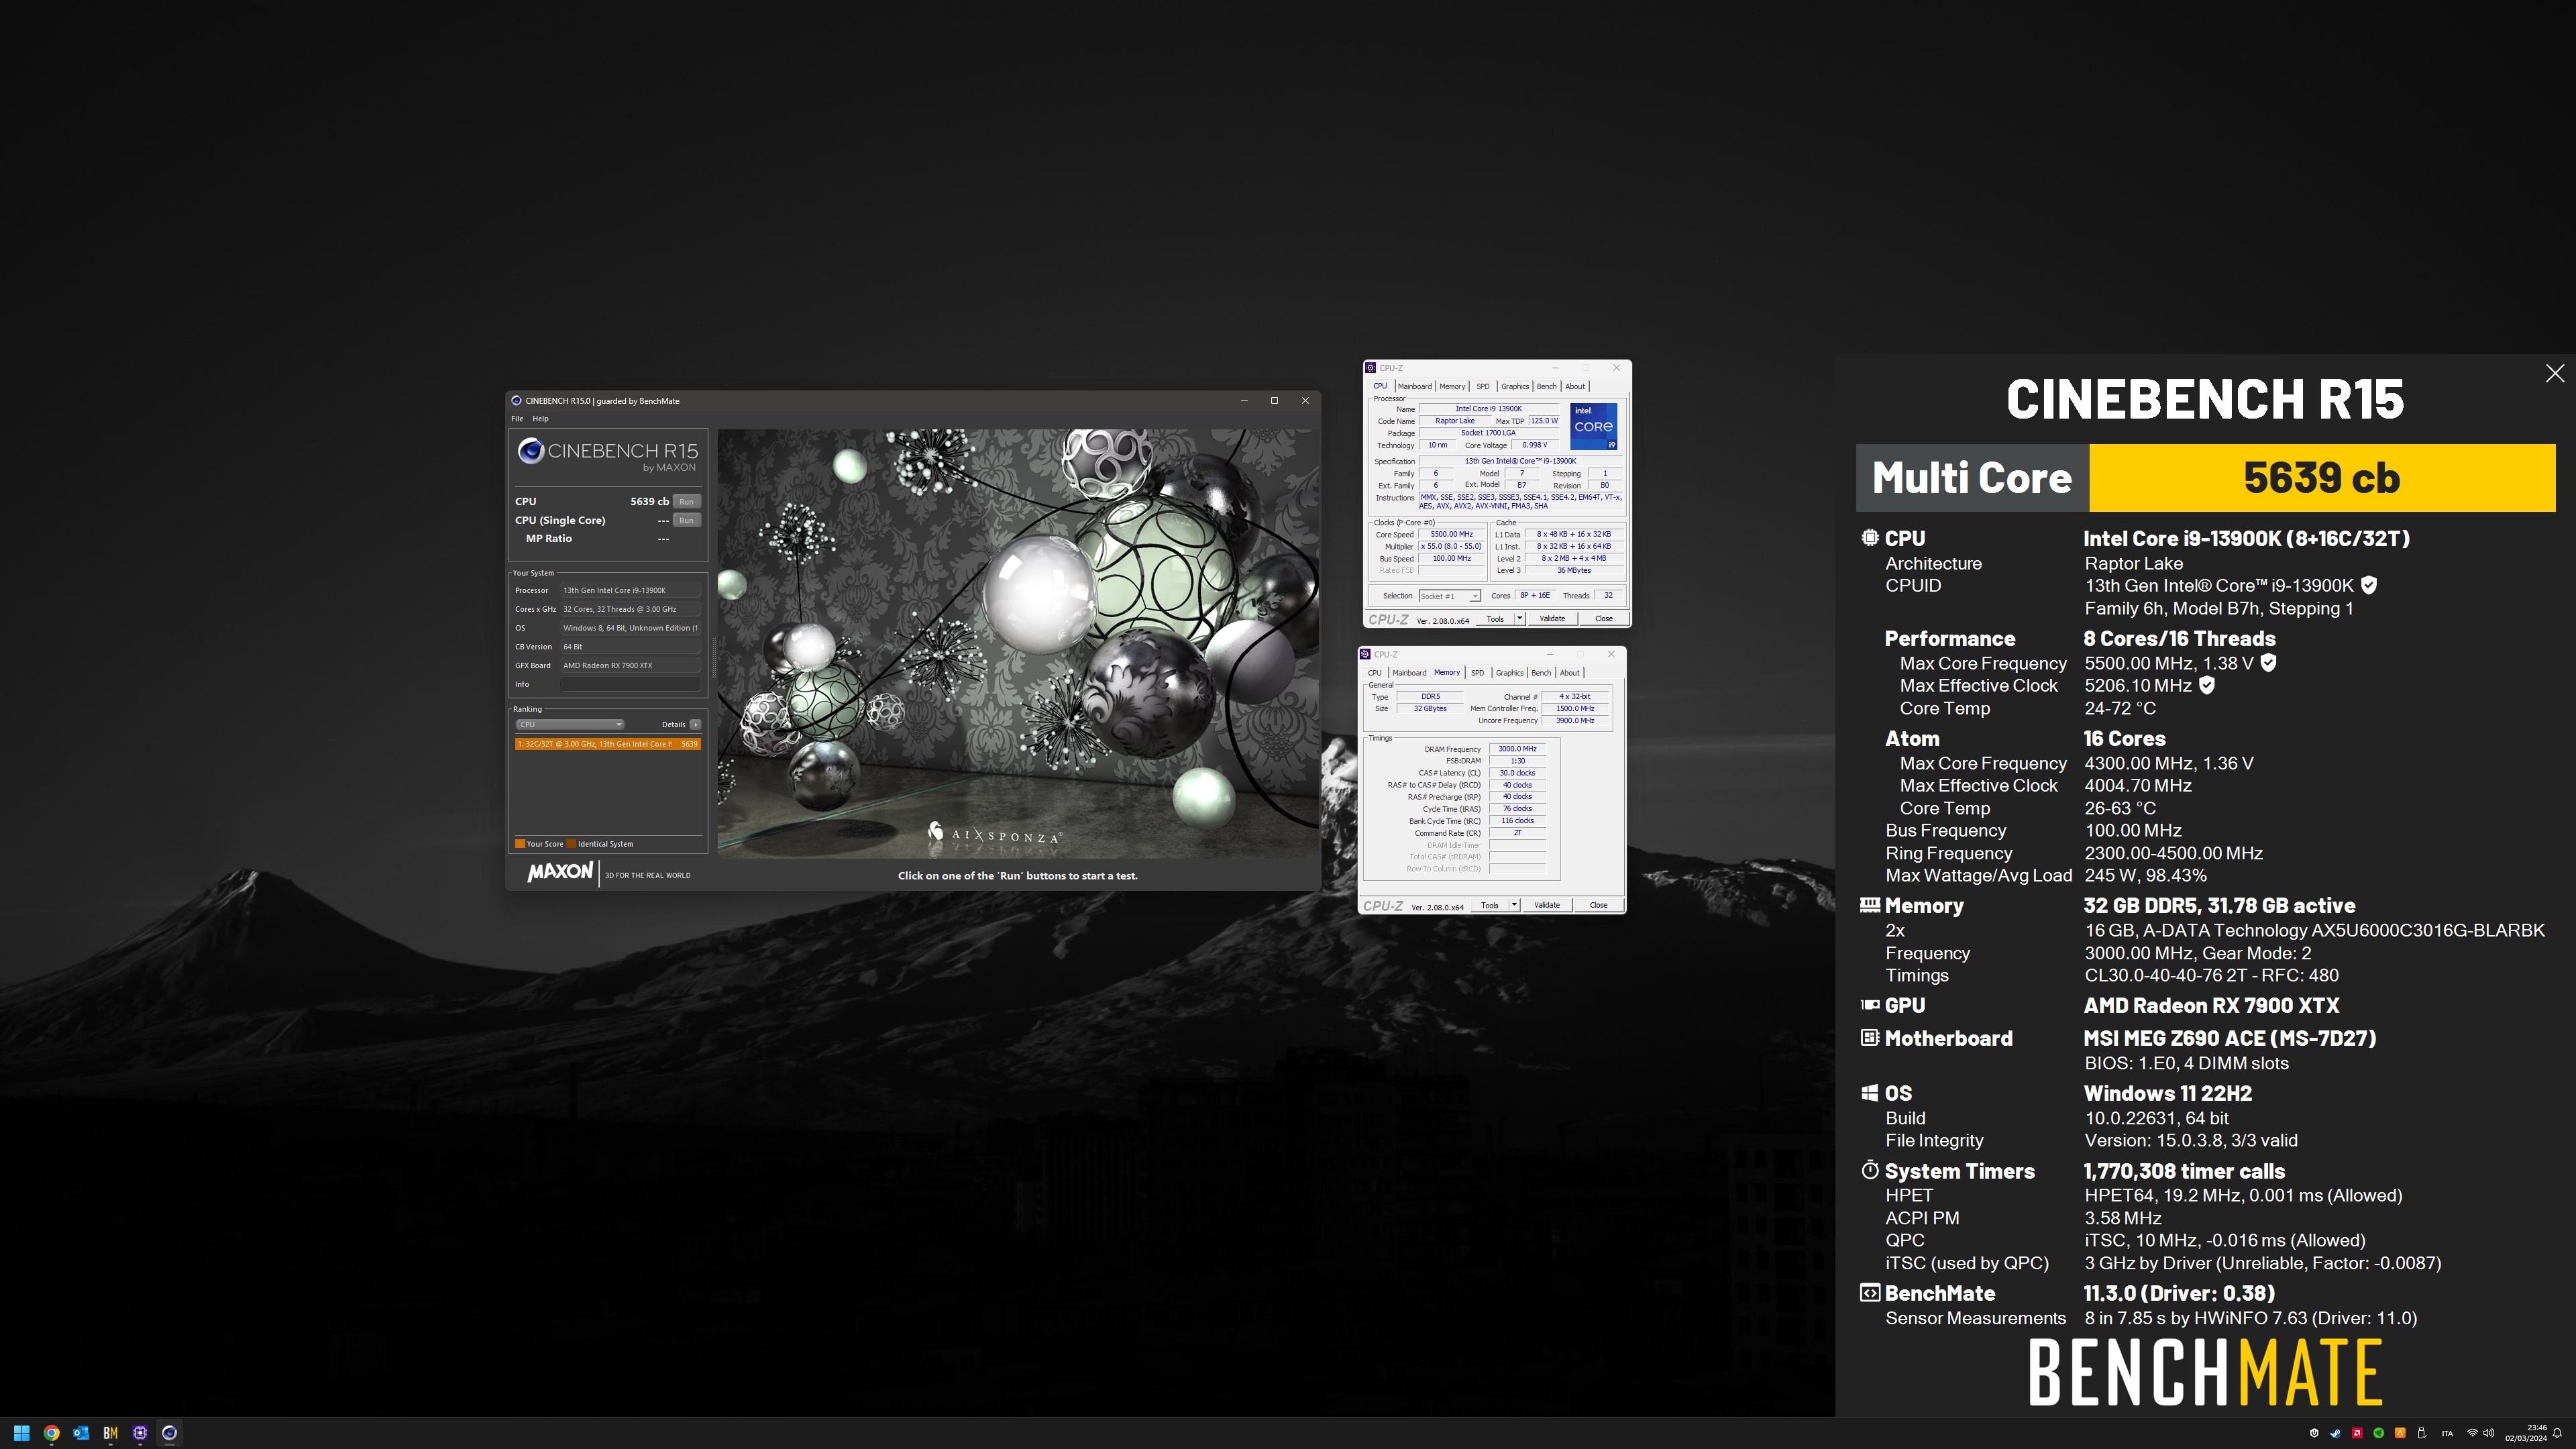Click the 5639 cb Multi Core score bar
Image resolution: width=2576 pixels, height=1449 pixels.
click(x=2322, y=478)
